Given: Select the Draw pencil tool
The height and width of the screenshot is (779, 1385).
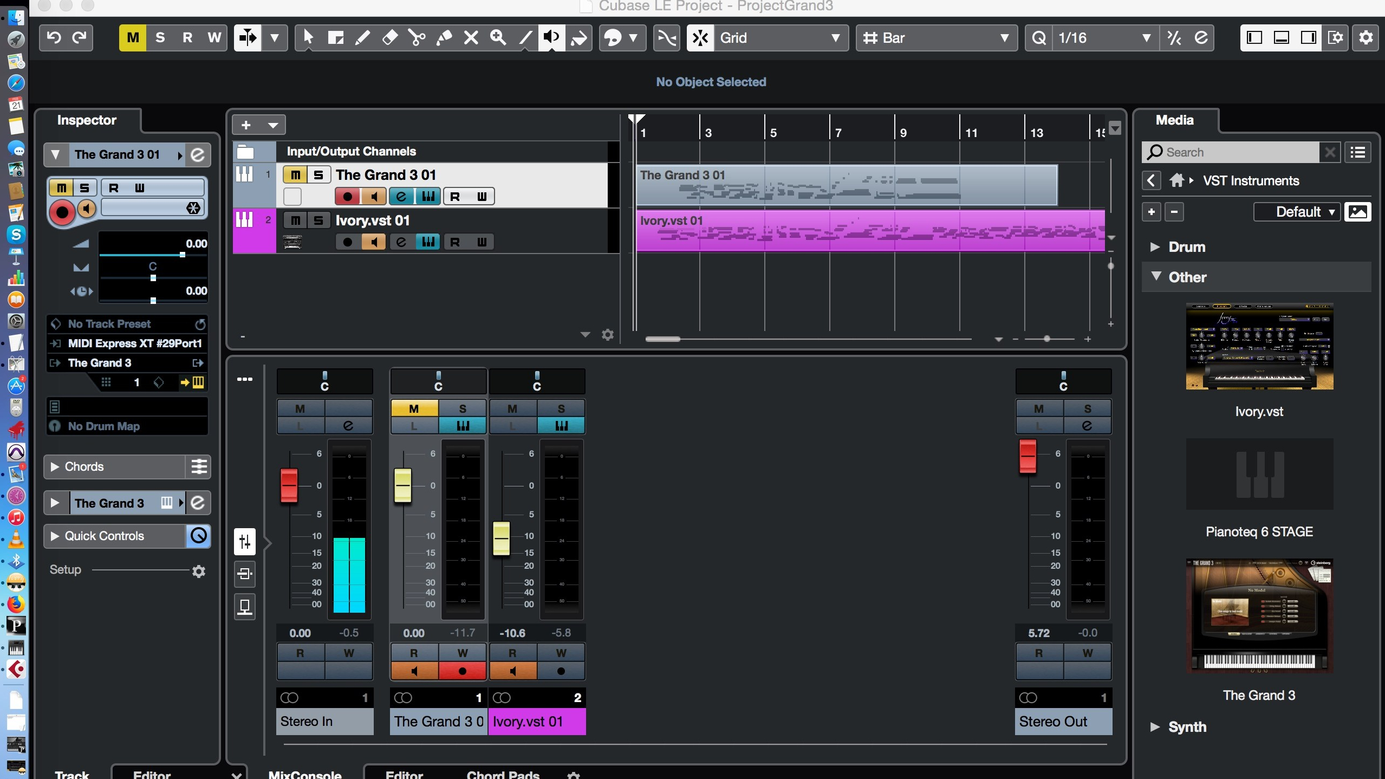Looking at the screenshot, I should point(362,37).
